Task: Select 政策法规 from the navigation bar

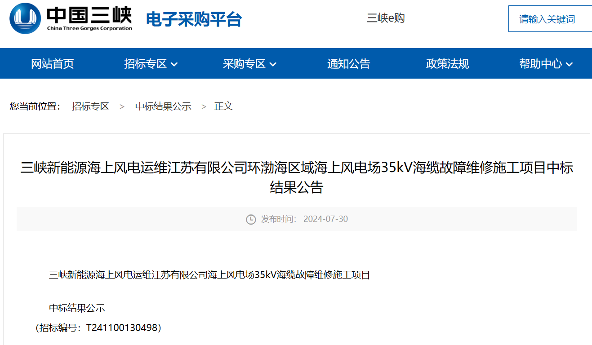Action: click(x=447, y=64)
